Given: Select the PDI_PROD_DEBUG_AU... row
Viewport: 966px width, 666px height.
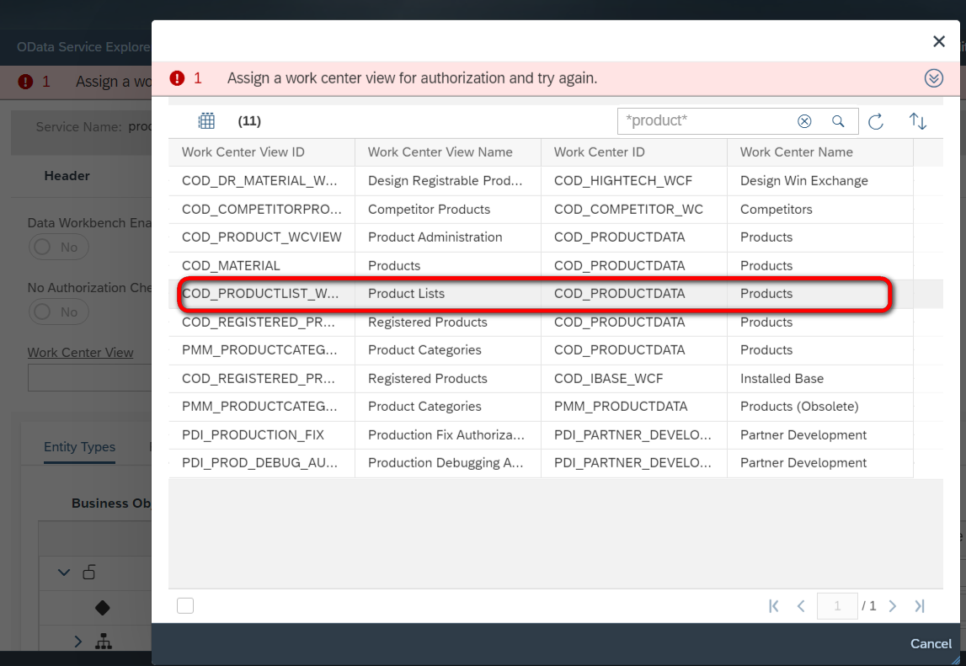Looking at the screenshot, I should [541, 463].
